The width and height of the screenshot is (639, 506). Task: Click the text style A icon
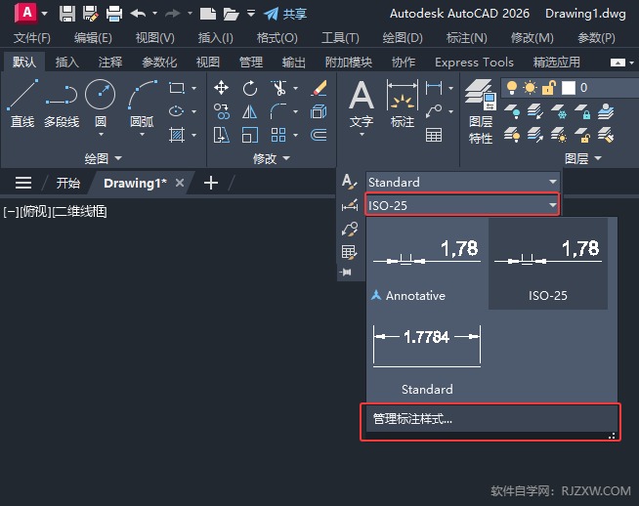pos(349,182)
